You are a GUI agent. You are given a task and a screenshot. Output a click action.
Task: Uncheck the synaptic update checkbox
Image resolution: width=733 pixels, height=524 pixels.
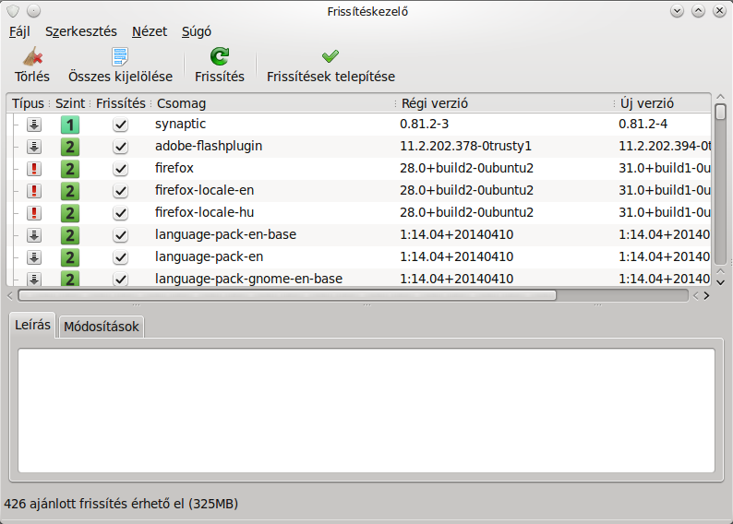pos(121,125)
